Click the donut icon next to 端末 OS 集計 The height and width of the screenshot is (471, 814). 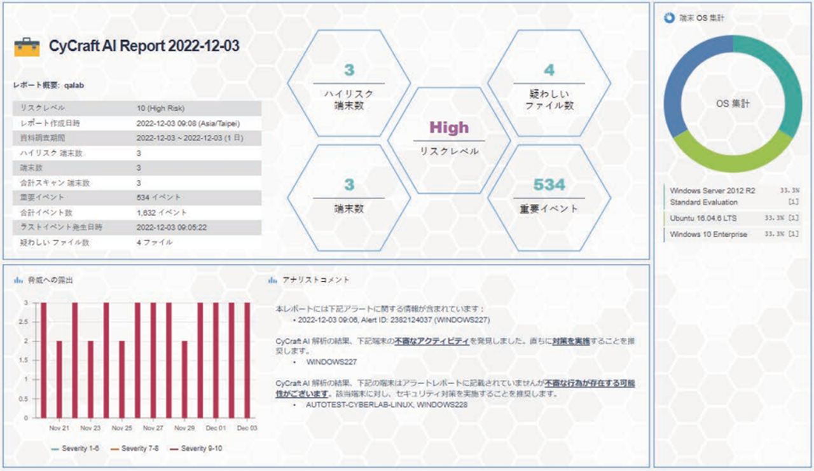coord(669,18)
